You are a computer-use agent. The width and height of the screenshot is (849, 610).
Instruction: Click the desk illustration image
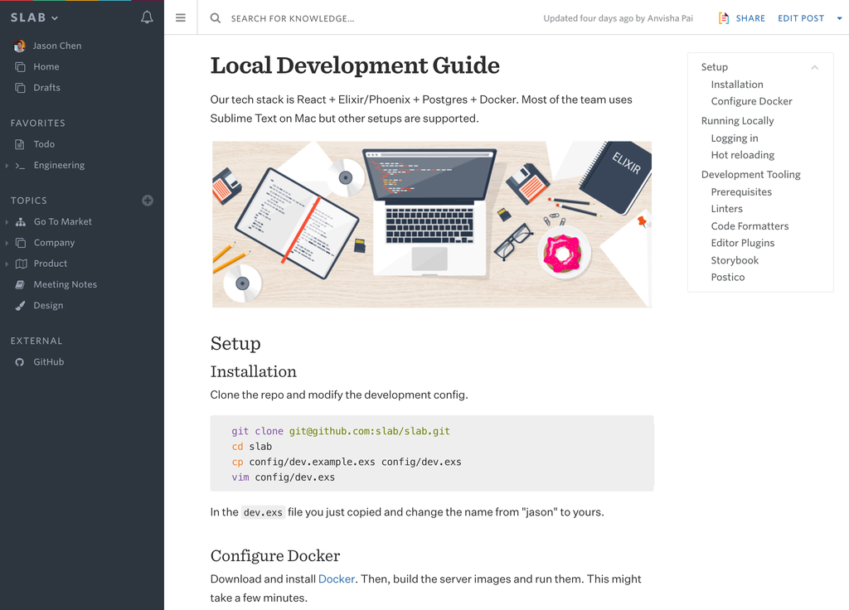point(431,225)
